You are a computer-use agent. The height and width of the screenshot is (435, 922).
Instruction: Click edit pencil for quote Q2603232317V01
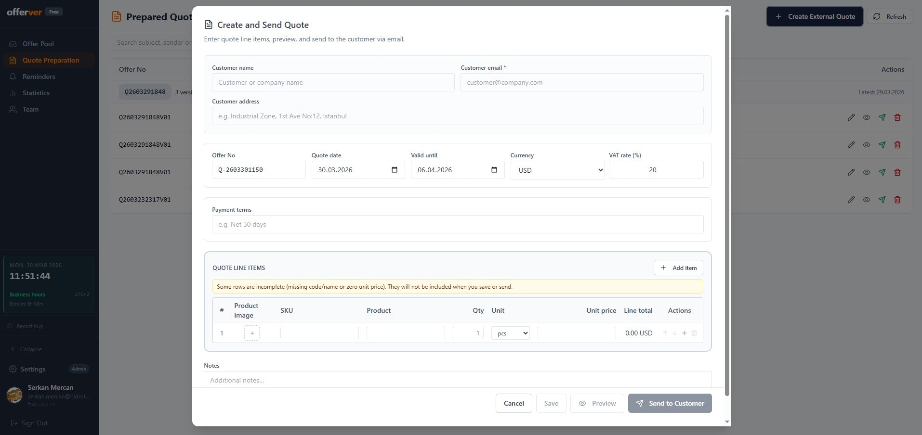point(851,200)
